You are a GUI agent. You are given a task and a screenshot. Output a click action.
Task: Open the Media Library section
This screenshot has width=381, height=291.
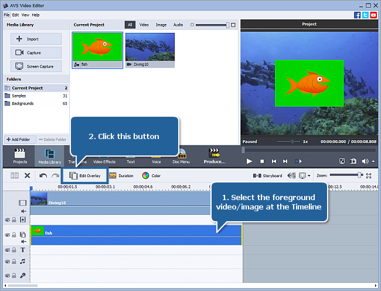click(x=50, y=156)
